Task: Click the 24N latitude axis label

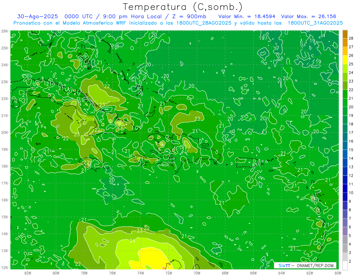Action: point(4,65)
